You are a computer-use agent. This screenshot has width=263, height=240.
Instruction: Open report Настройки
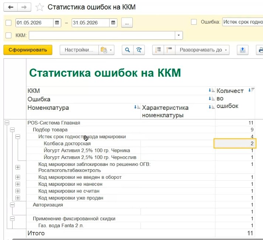[79, 50]
